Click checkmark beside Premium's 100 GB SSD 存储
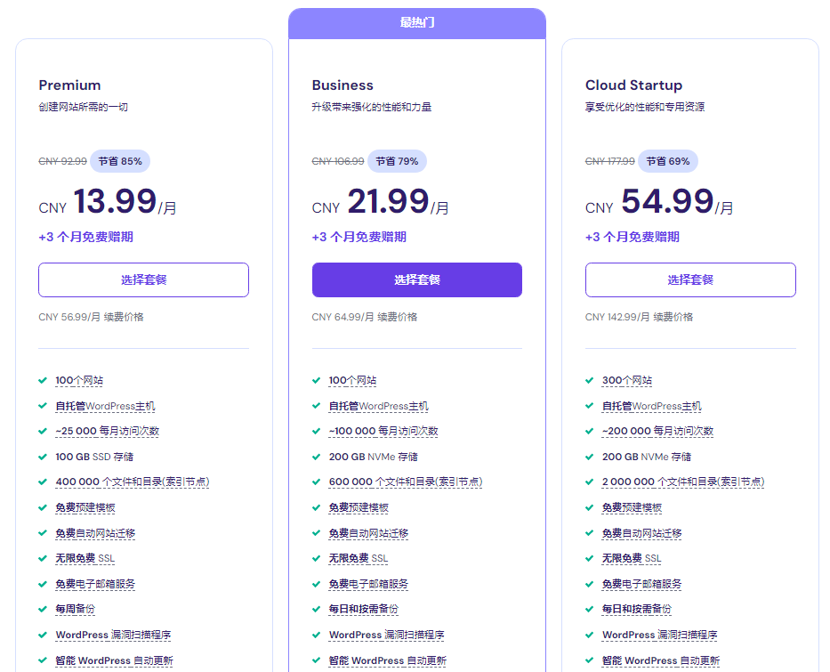 pyautogui.click(x=43, y=457)
